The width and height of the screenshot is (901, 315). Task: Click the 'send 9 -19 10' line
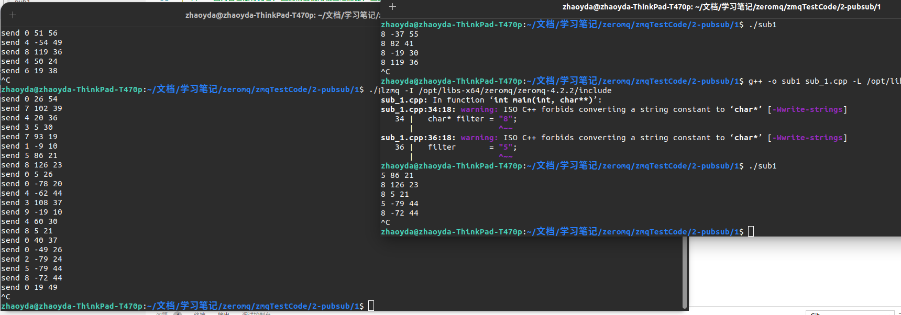click(x=31, y=212)
